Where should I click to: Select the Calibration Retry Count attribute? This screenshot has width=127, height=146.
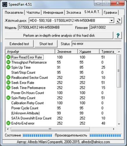28,103
